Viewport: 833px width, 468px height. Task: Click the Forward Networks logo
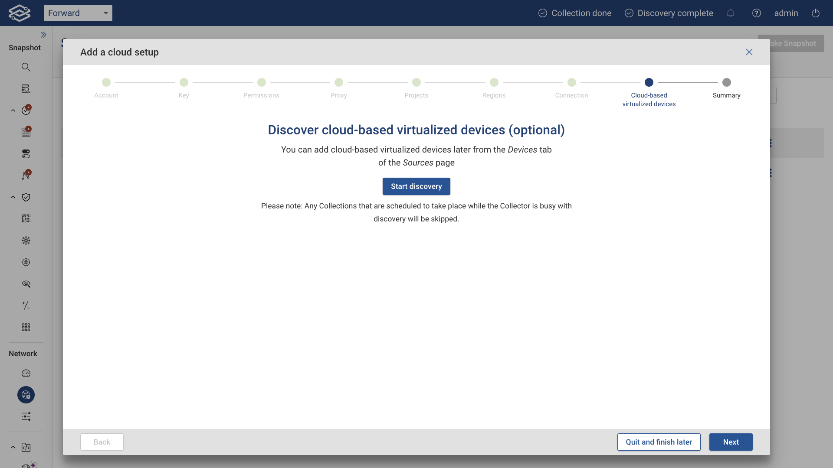pos(19,13)
